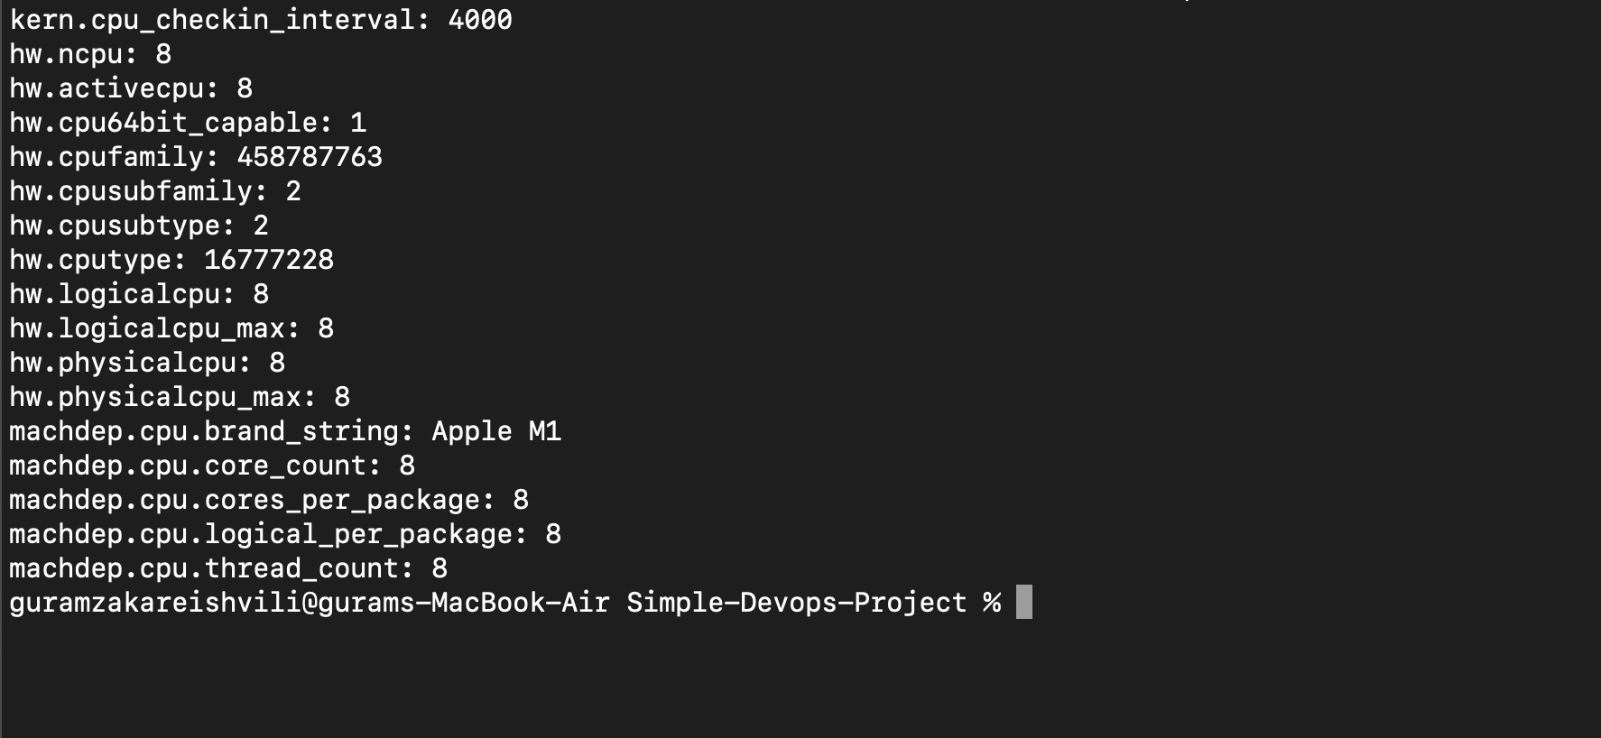Click the cputype value 16777228
Viewport: 1601px width, 738px height.
(269, 260)
